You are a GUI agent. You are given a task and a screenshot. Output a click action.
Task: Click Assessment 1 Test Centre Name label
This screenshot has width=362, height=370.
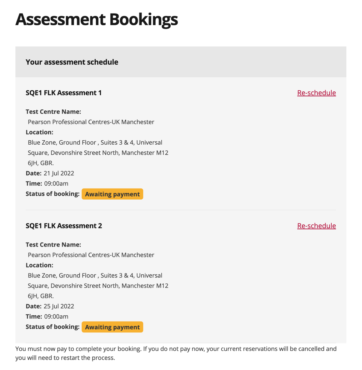coord(53,112)
